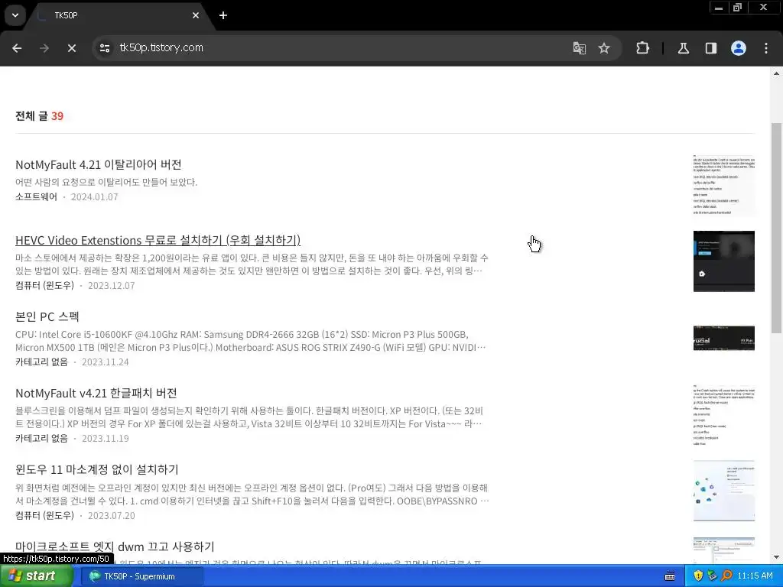Click the forward navigation arrow
This screenshot has height=587, width=783.
point(44,48)
